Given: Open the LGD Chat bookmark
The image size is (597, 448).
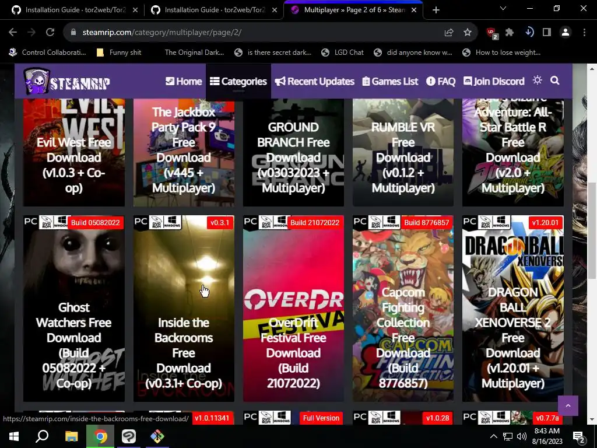Looking at the screenshot, I should 343,52.
